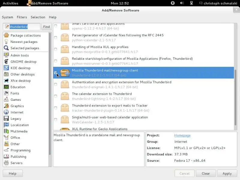The width and height of the screenshot is (240, 180).
Task: Click the Mozilla Thunderbird package box icon
Action: pyautogui.click(x=65, y=73)
